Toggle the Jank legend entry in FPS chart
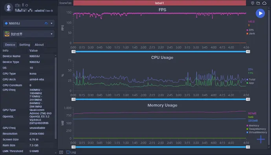This screenshot has height=155, width=271. 251,33
